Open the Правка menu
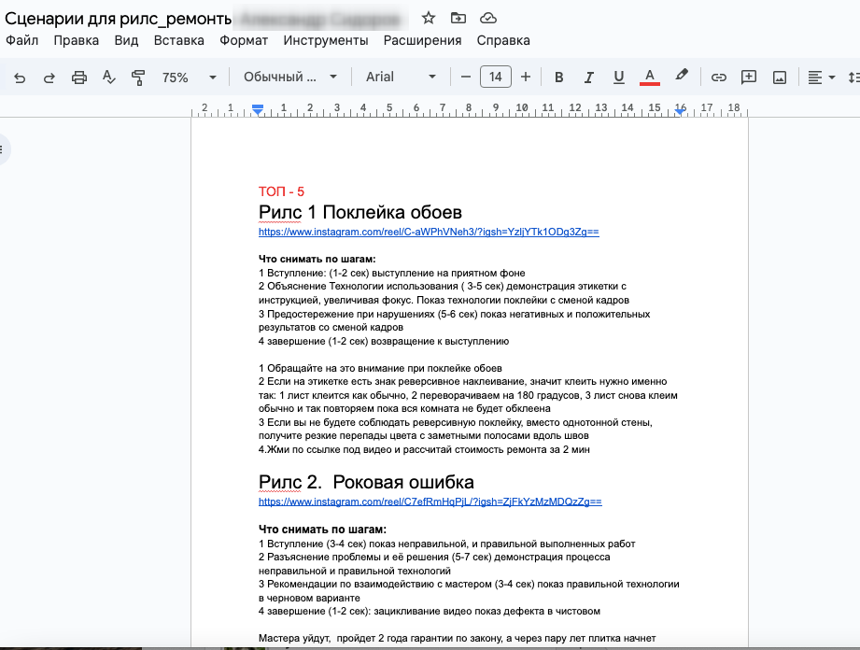The height and width of the screenshot is (650, 860). click(77, 40)
